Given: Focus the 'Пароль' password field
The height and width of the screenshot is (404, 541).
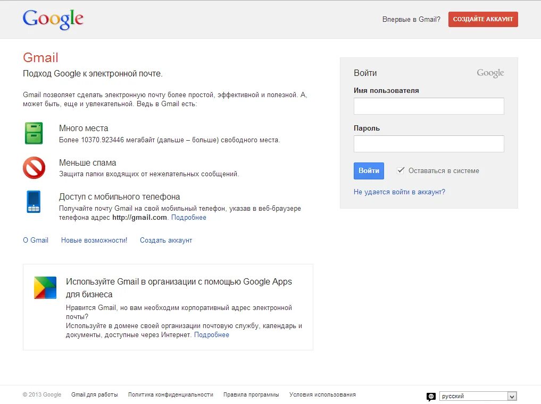Looking at the screenshot, I should point(429,144).
